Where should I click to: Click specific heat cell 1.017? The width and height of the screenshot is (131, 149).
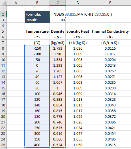[x=78, y=111]
